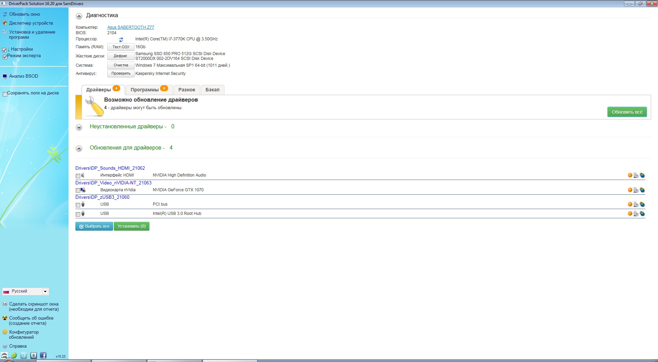The width and height of the screenshot is (658, 362).
Task: Click the Установить (0) button
Action: click(x=132, y=226)
